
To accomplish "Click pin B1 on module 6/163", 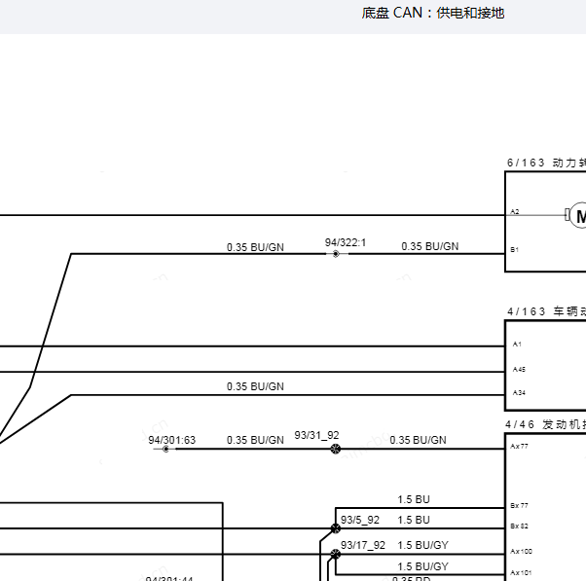I will click(514, 249).
